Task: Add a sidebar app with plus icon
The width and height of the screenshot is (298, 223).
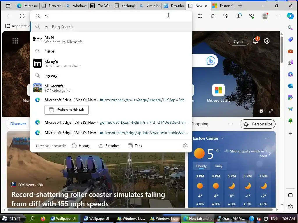Action: point(290,134)
